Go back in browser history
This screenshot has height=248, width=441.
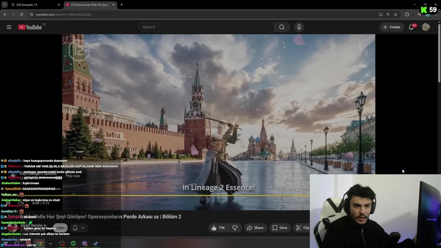click(5, 14)
